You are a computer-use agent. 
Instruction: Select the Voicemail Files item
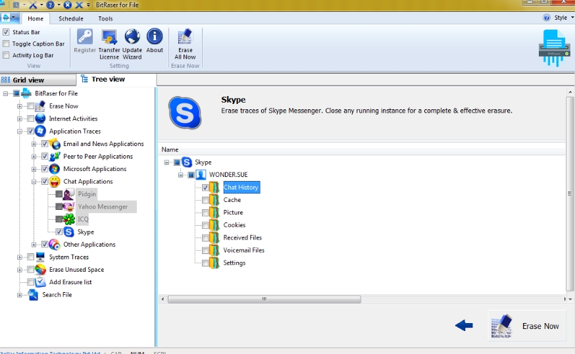click(x=243, y=250)
